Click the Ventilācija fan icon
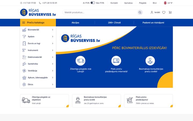Image resolution: width=193 pixels, height=121 pixels. coord(24,71)
